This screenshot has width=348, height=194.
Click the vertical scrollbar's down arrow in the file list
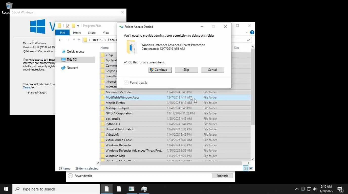click(x=253, y=159)
